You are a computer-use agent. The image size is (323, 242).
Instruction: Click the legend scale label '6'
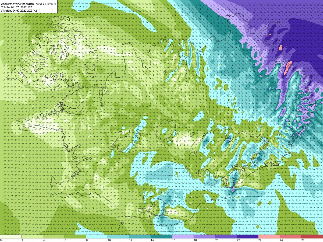click(x=65, y=240)
